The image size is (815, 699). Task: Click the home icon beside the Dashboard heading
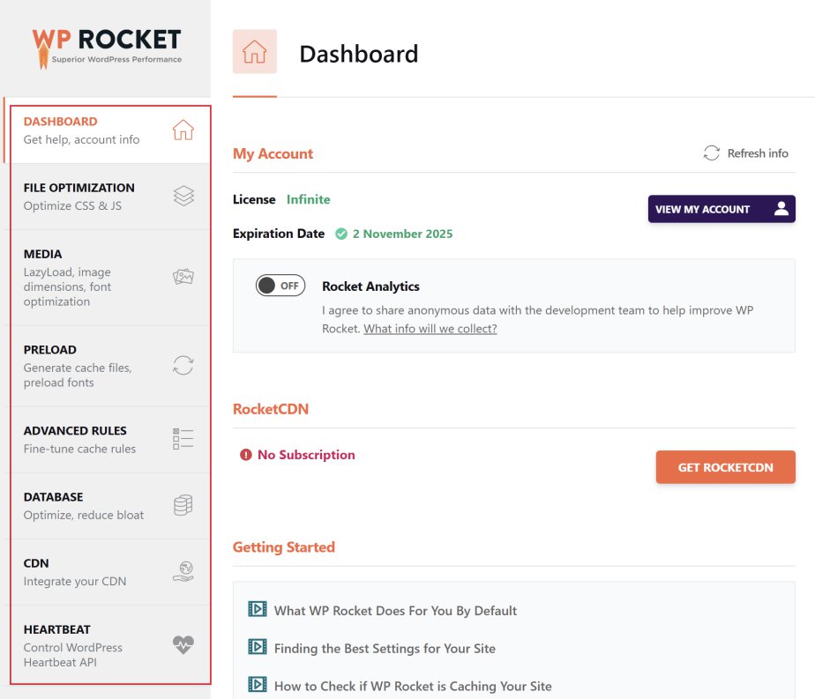coord(254,52)
